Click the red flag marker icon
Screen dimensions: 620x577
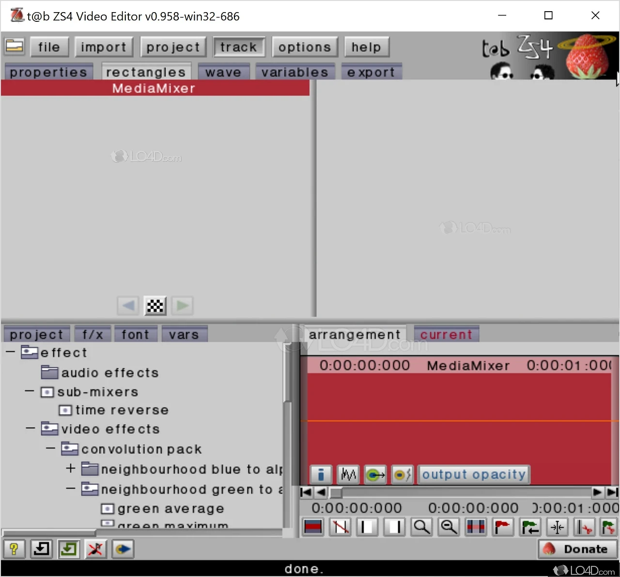click(x=503, y=527)
